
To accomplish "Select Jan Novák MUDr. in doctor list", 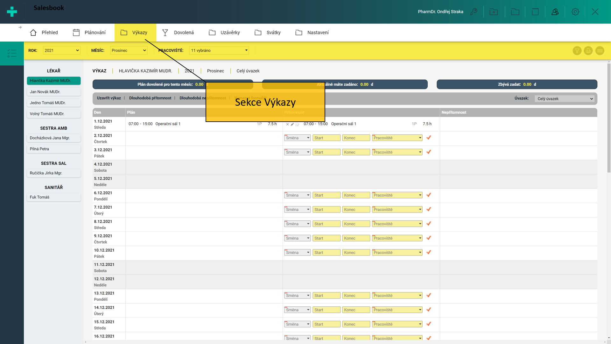I will click(53, 92).
